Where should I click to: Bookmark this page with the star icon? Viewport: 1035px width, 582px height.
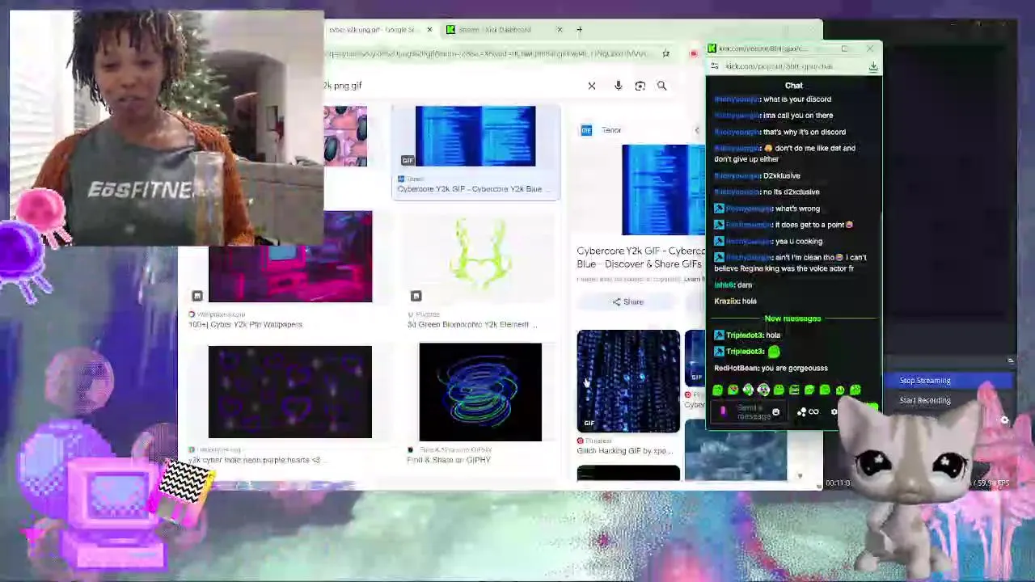coord(665,53)
